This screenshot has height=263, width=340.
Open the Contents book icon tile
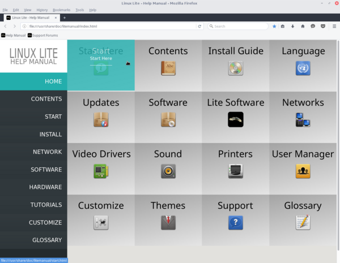[x=168, y=68]
